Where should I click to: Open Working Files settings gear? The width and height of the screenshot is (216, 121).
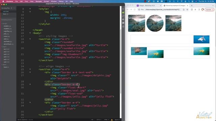coord(11,8)
